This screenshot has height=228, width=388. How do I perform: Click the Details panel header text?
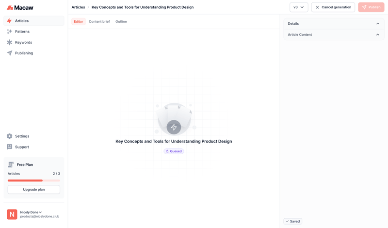click(x=293, y=24)
